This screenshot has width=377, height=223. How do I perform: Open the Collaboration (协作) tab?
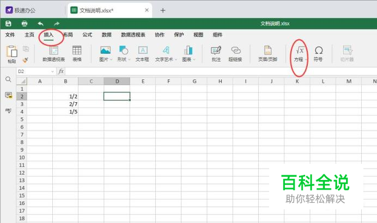point(160,35)
